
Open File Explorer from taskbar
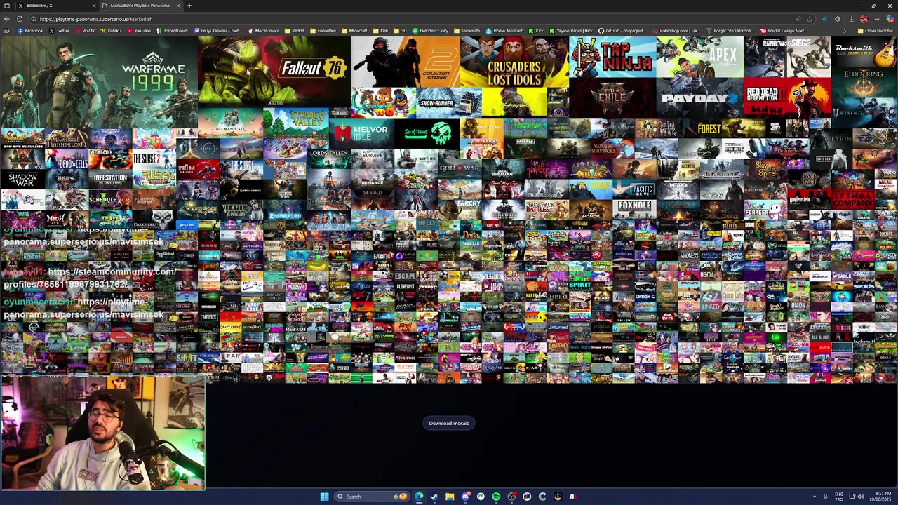coord(450,497)
